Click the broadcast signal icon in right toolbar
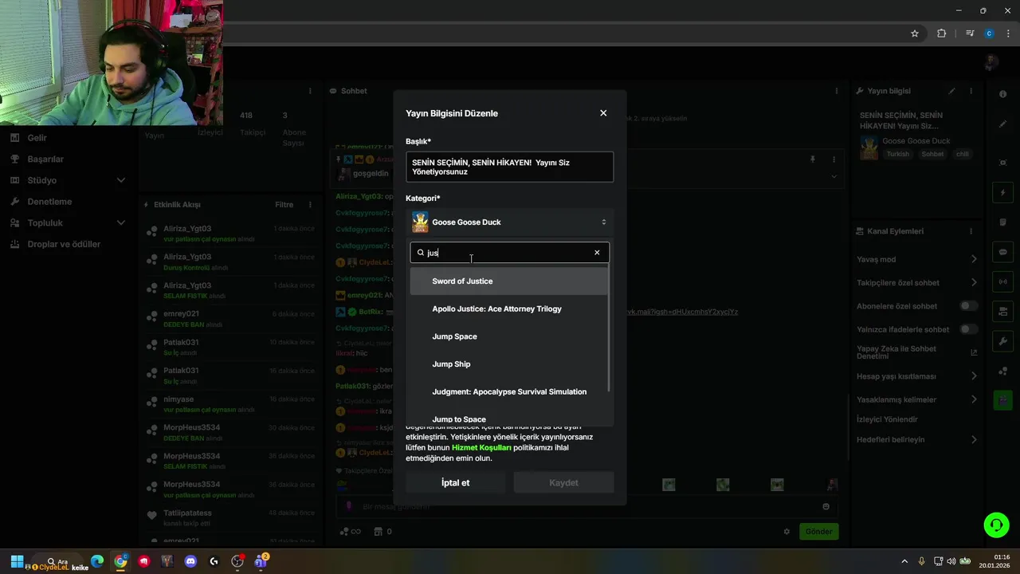This screenshot has height=574, width=1020. point(1003,281)
